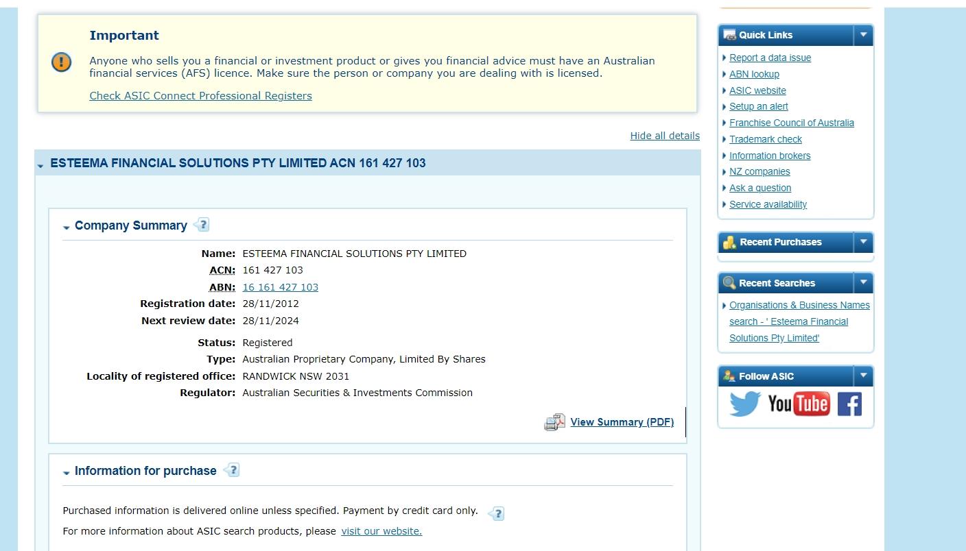Open Report a data issue link
This screenshot has height=551, width=966.
point(770,58)
